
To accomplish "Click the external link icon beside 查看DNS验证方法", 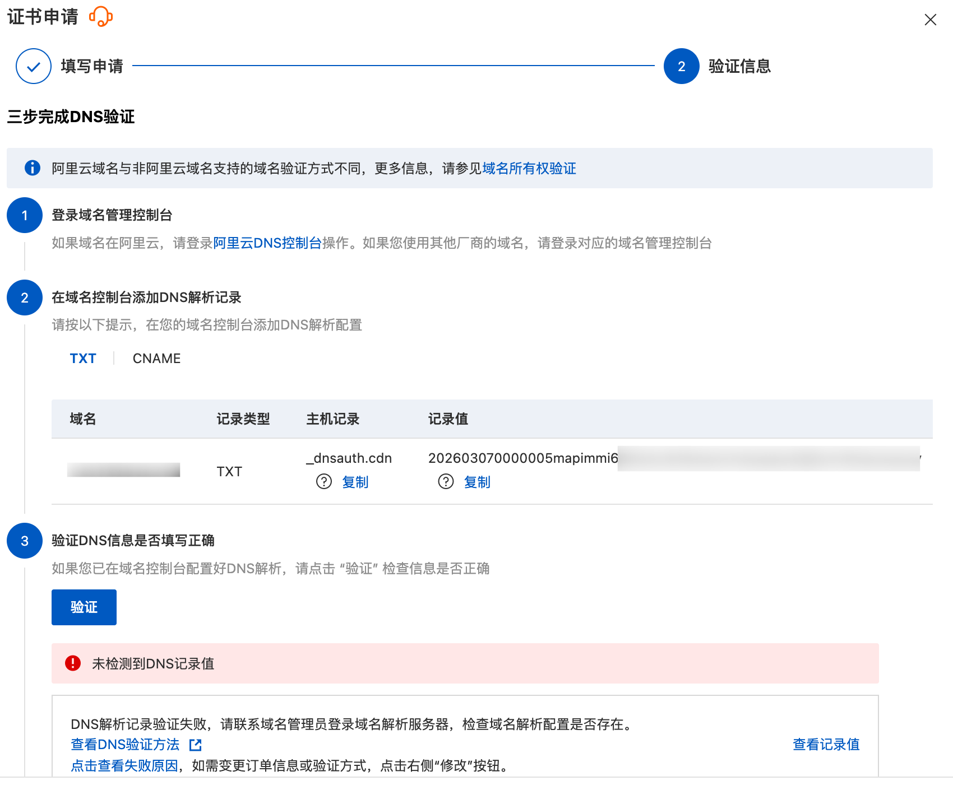I will click(196, 745).
